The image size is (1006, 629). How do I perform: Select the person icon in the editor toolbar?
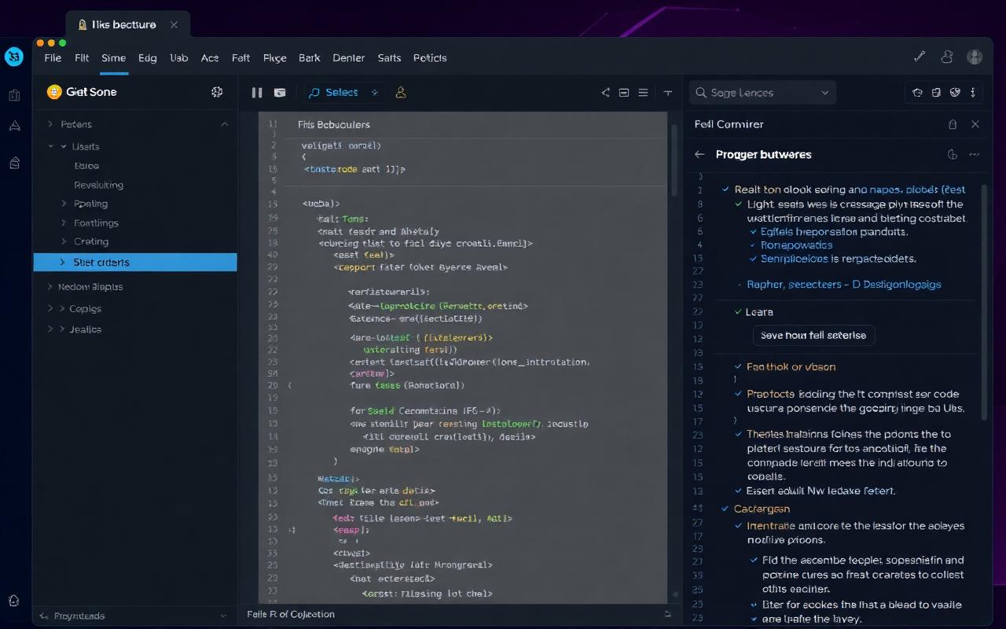click(x=401, y=92)
